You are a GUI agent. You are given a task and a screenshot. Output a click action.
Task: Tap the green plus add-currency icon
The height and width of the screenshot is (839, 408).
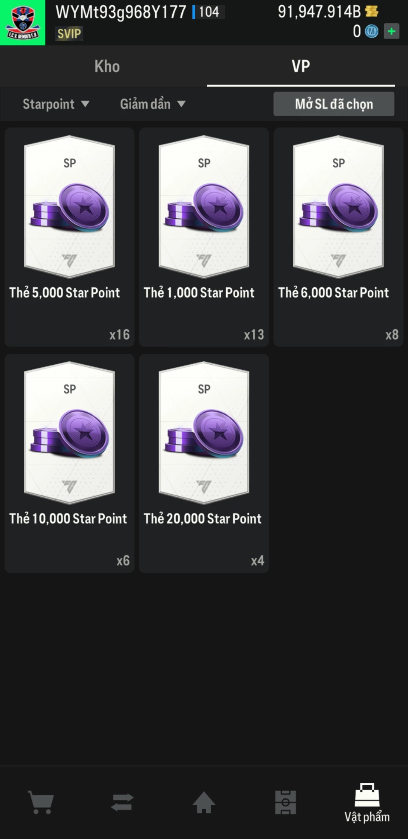391,31
